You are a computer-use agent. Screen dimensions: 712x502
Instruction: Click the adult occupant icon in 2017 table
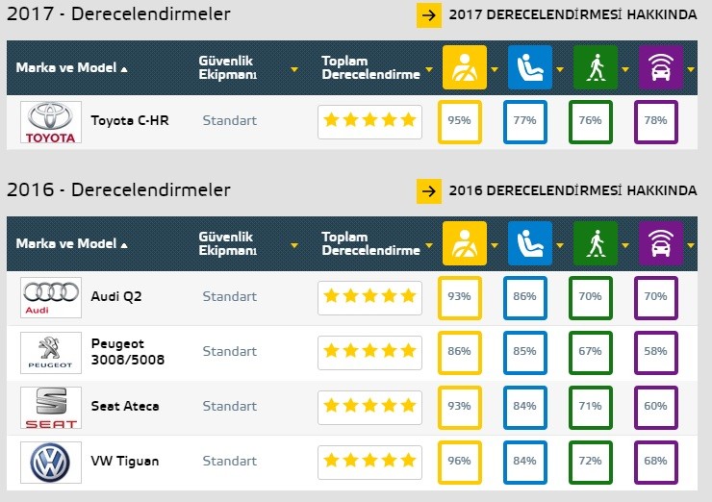tap(465, 67)
